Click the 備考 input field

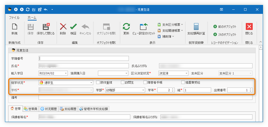145,97
